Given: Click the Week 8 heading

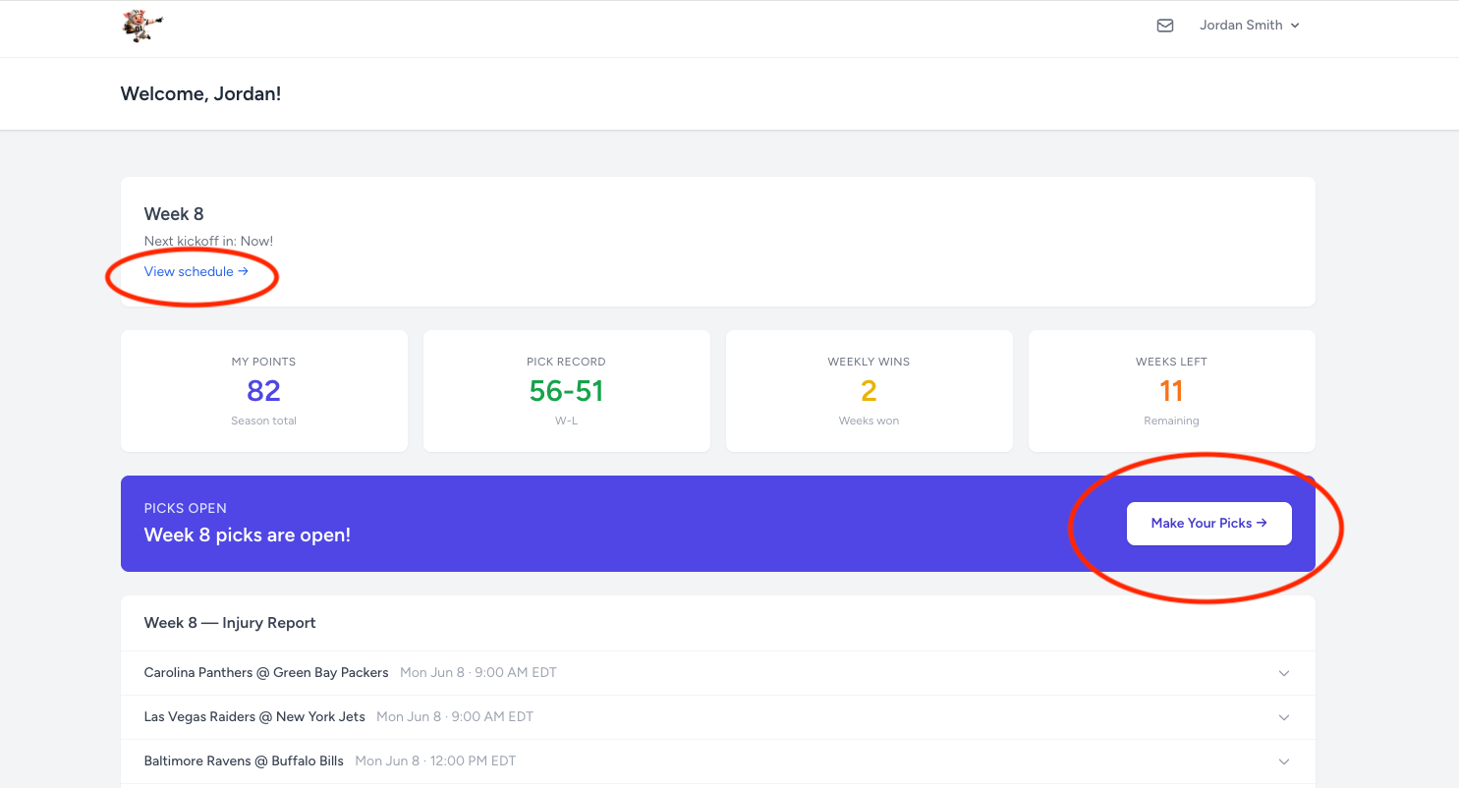Looking at the screenshot, I should pos(174,214).
